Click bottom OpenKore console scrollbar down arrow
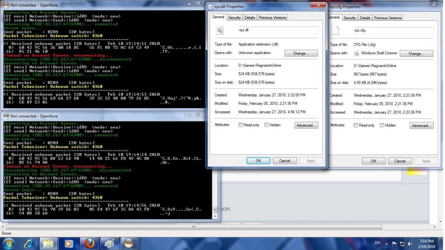This screenshot has height=250, width=445. click(x=215, y=216)
